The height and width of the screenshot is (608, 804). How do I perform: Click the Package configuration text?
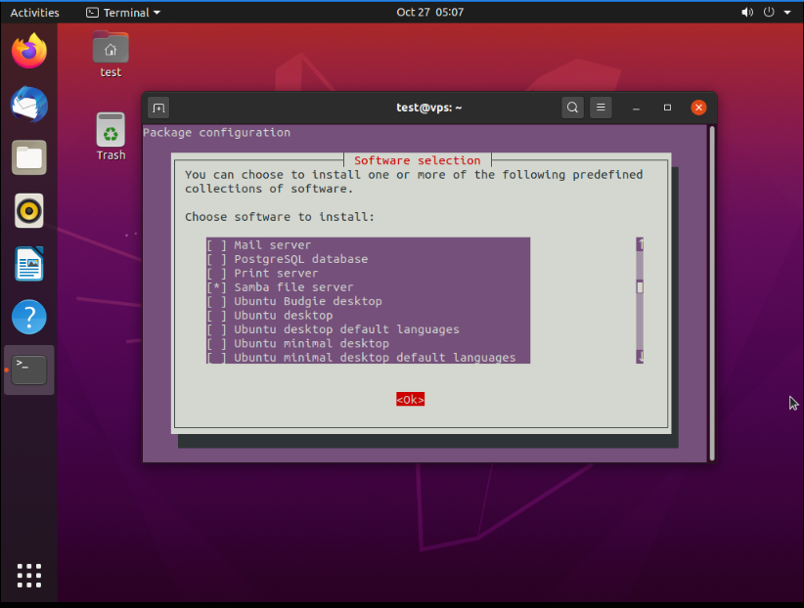click(x=216, y=133)
